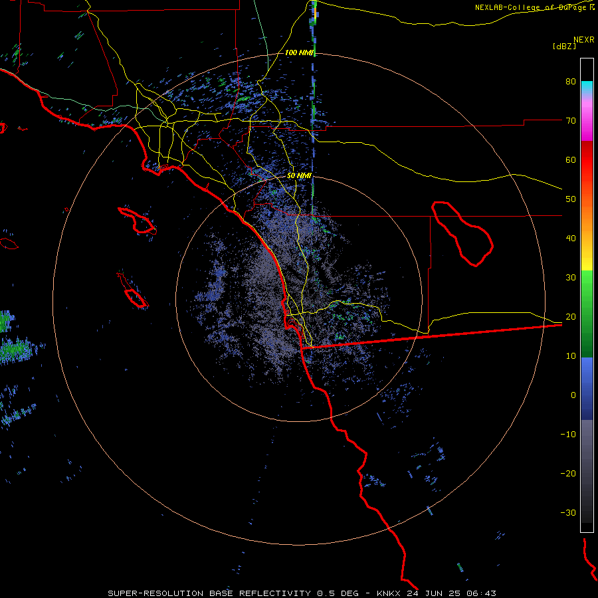This screenshot has width=598, height=598.
Task: Click the -10 dBZ scale value
Action: tap(568, 435)
